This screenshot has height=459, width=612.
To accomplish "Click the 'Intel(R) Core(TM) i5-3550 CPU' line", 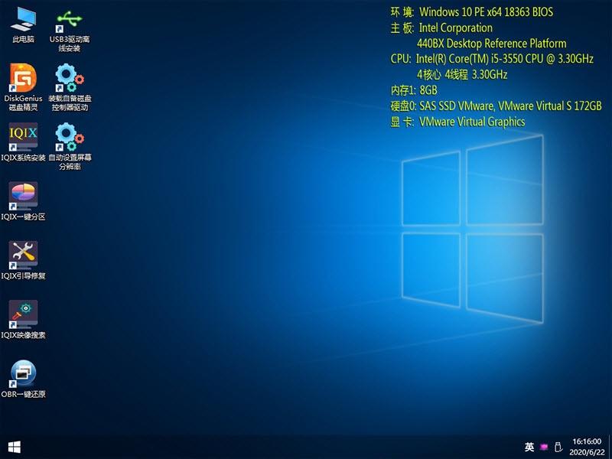I will pos(492,59).
